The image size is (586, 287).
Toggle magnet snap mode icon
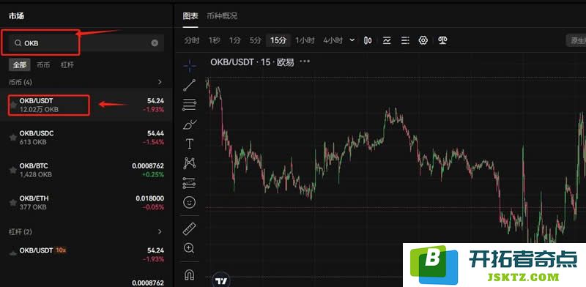190,275
